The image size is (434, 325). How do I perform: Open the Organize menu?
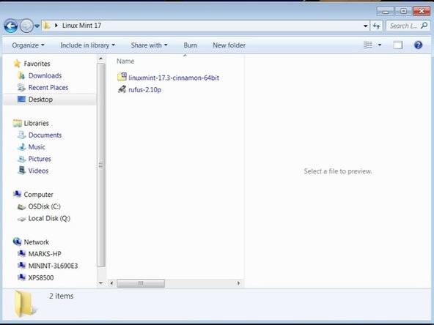(x=28, y=45)
